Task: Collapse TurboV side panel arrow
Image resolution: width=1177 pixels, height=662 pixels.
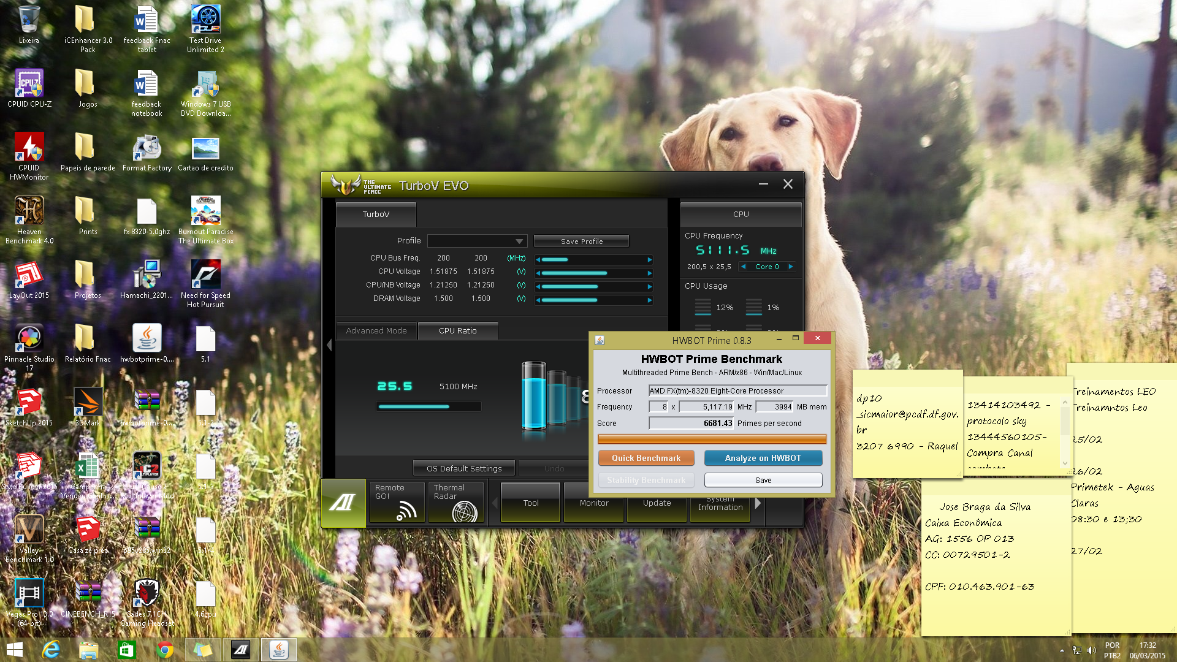Action: [329, 345]
